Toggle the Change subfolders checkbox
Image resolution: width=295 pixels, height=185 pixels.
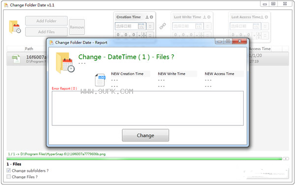coord(9,170)
